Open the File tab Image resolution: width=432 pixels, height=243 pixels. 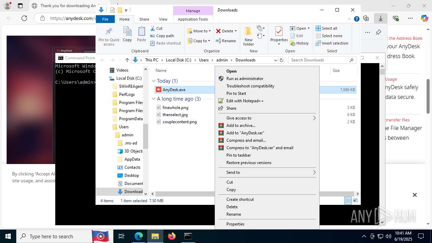pyautogui.click(x=105, y=19)
